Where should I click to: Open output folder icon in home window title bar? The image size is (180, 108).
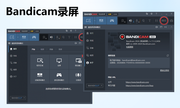[x=67, y=31]
